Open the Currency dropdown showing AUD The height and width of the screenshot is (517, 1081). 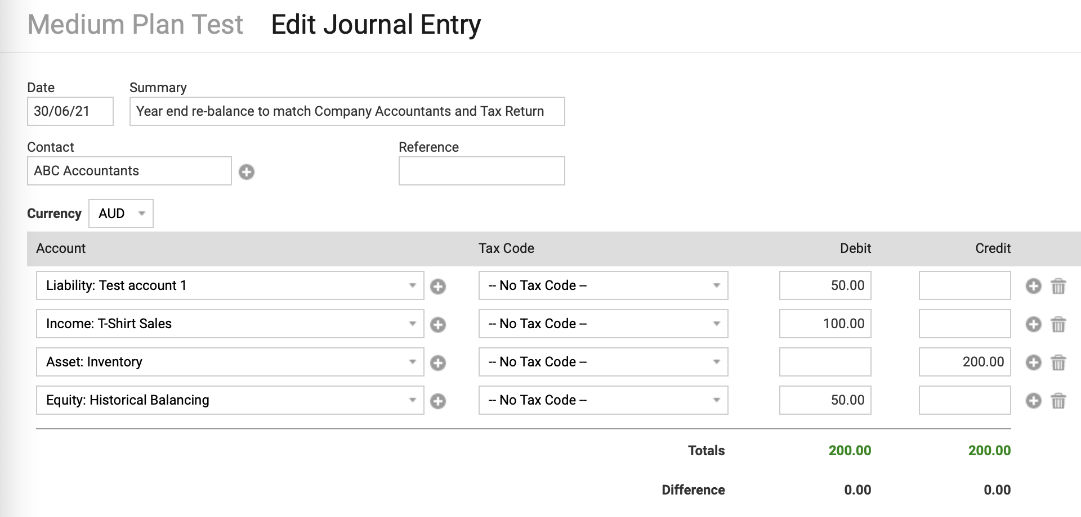120,214
